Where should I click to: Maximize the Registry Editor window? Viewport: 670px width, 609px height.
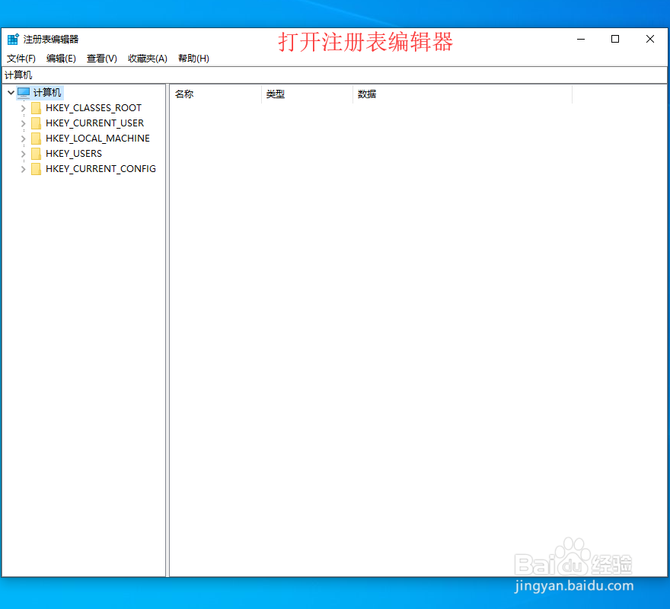point(615,39)
